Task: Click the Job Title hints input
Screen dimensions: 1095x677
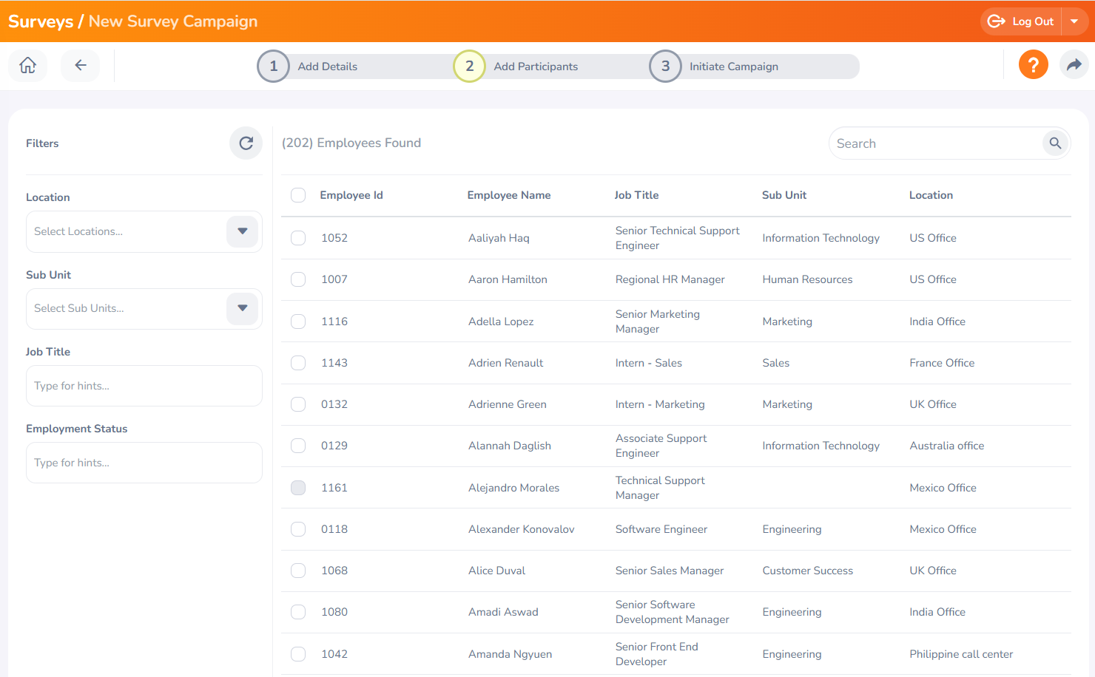Action: coord(144,386)
